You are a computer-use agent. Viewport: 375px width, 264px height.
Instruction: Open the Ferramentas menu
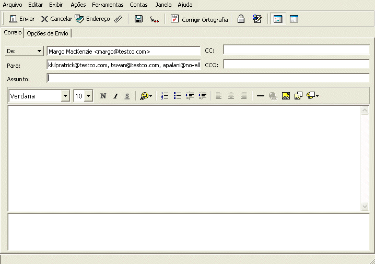pos(108,5)
